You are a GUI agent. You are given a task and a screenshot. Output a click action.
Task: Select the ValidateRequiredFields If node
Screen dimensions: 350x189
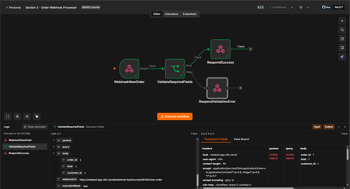pyautogui.click(x=175, y=69)
